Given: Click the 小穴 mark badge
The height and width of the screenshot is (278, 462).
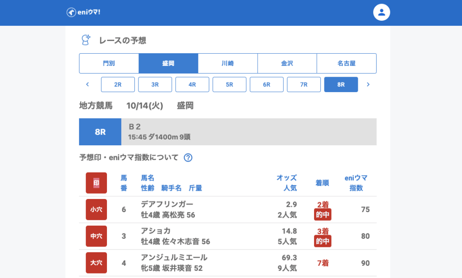Looking at the screenshot, I should (96, 209).
